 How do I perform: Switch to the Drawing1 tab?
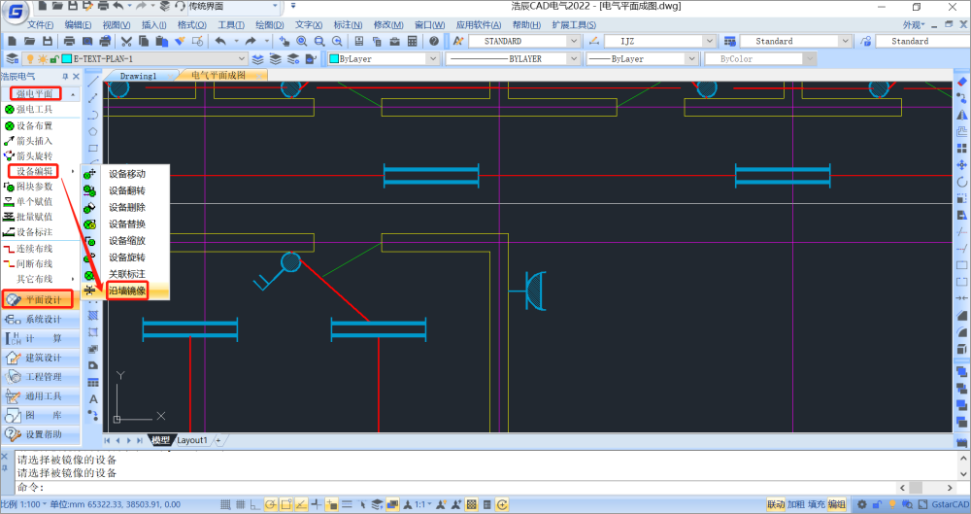[x=138, y=76]
